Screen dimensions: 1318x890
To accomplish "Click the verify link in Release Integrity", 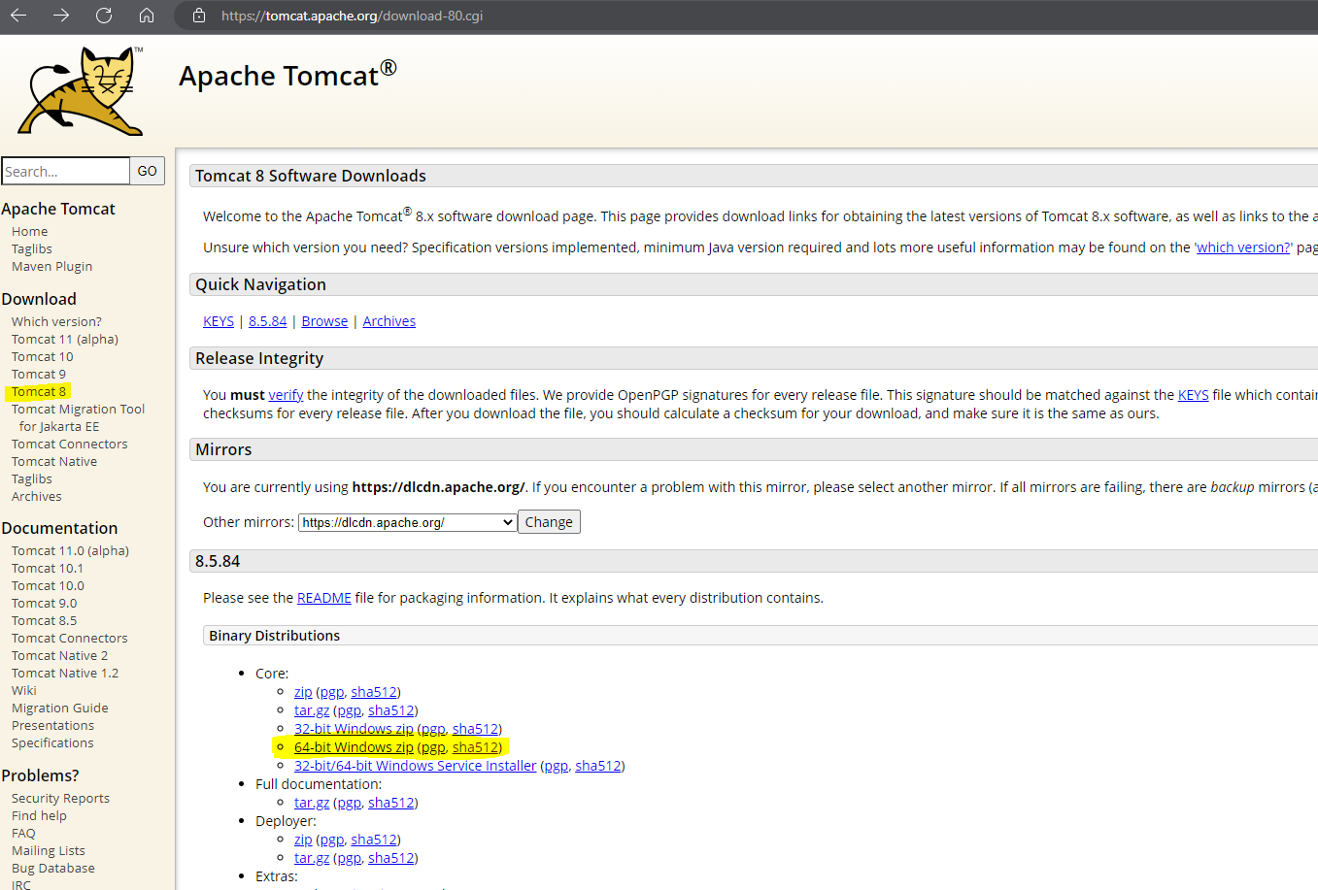I will (x=286, y=395).
